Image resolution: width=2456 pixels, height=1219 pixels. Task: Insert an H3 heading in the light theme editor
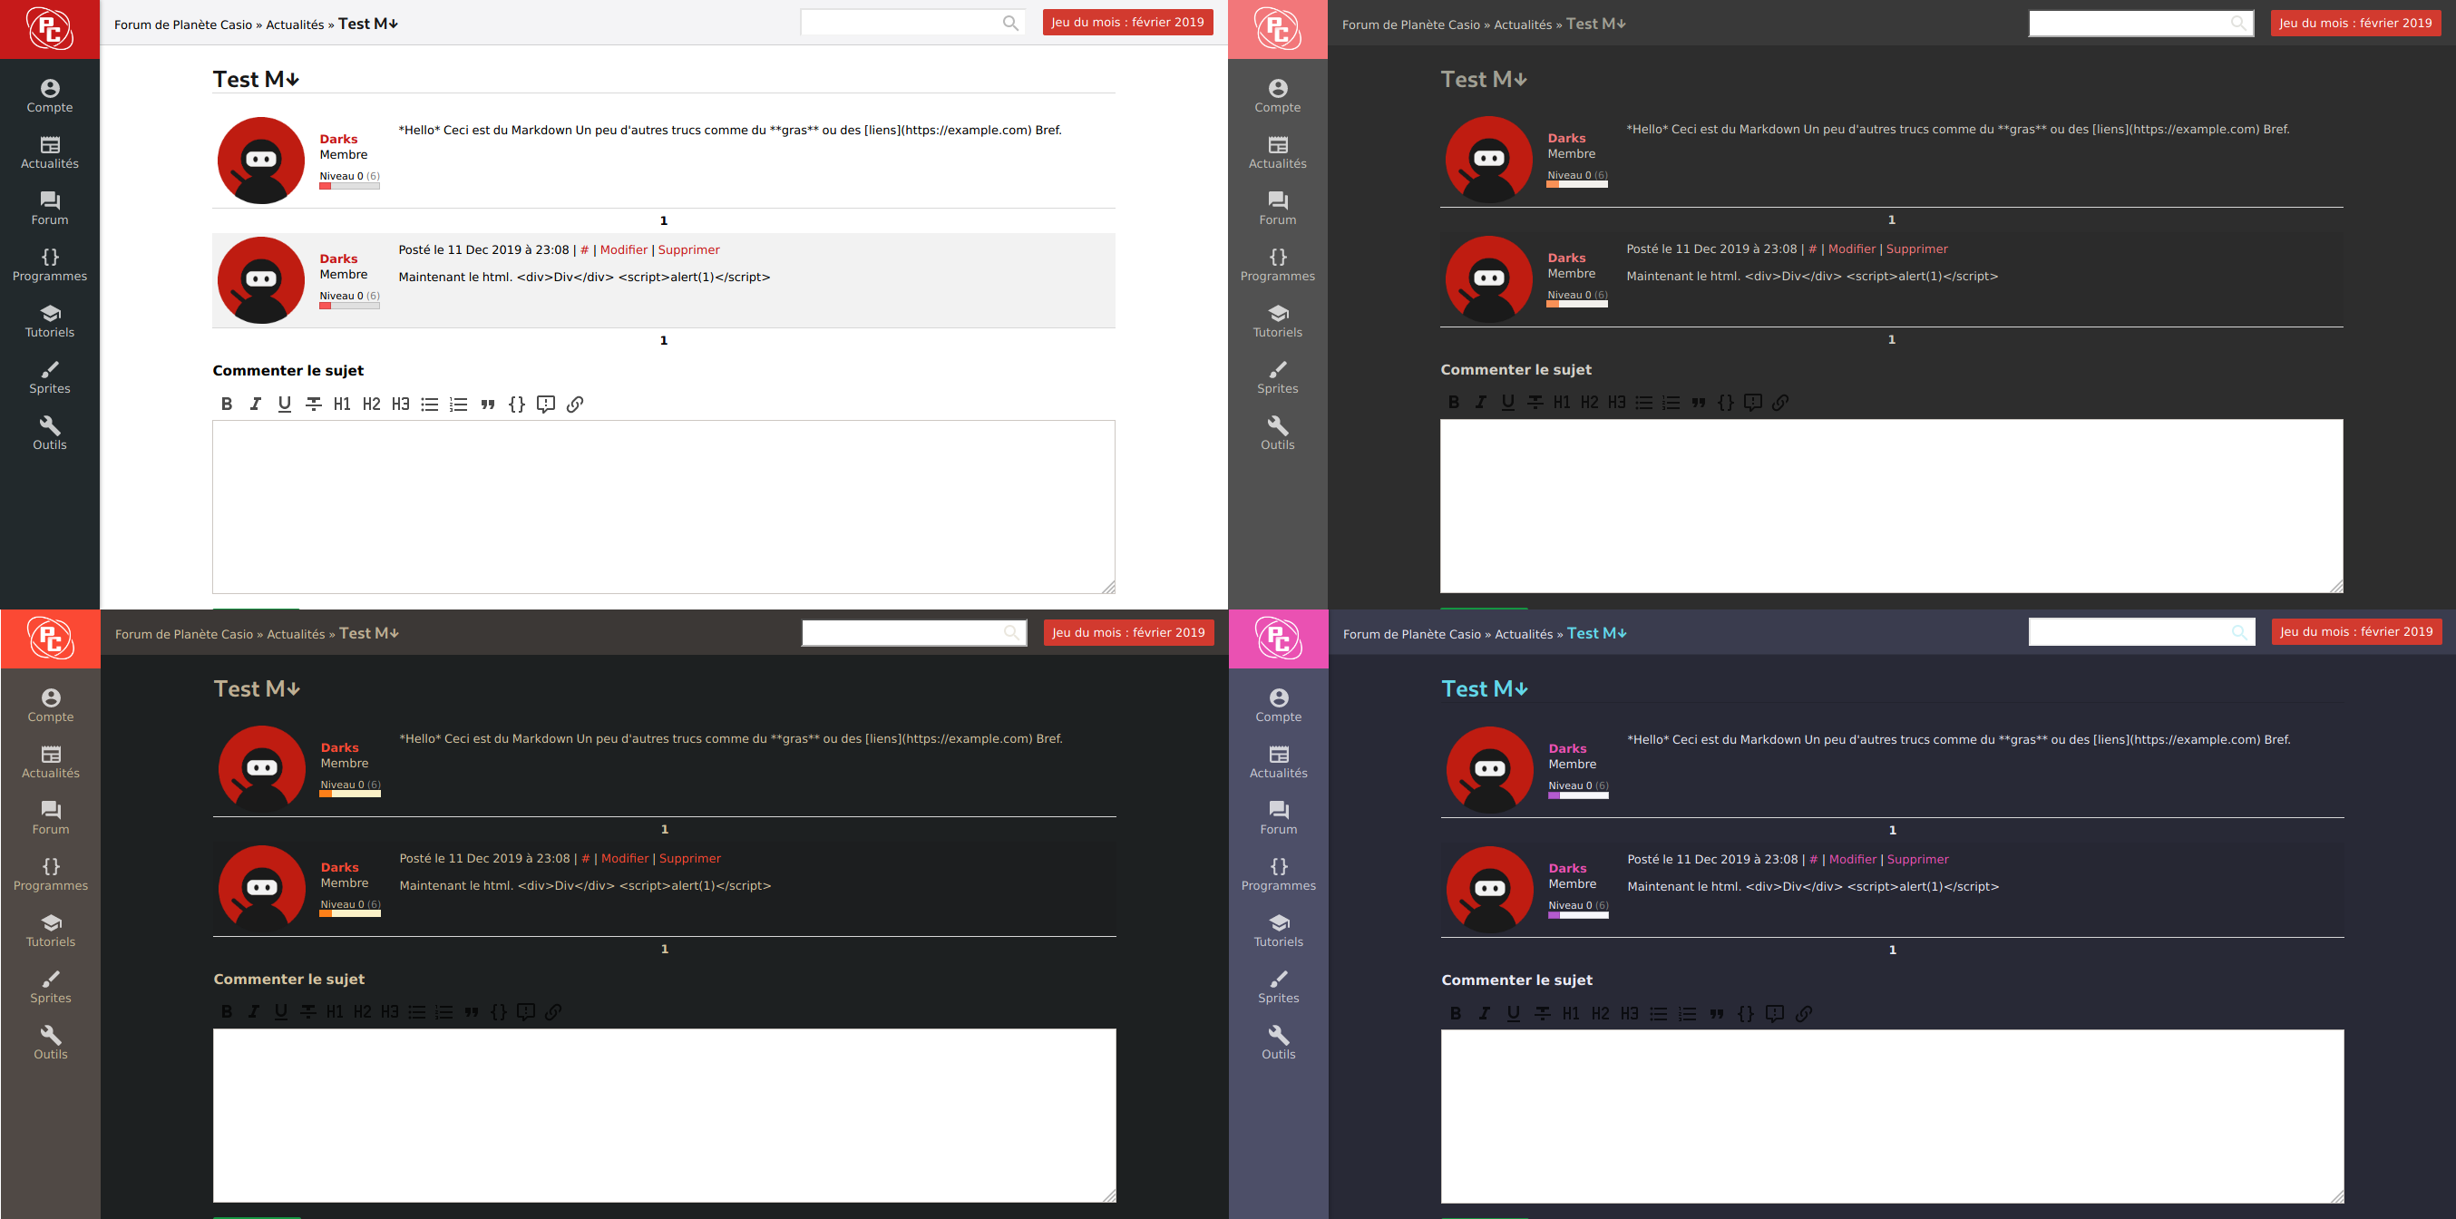coord(401,404)
